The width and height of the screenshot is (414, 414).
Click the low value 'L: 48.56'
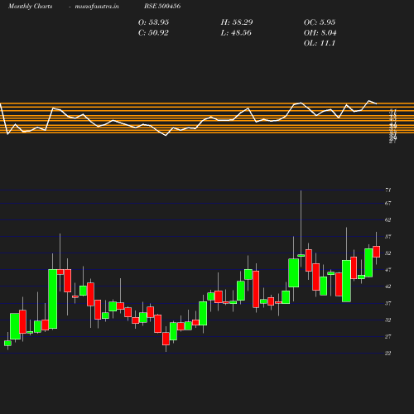tap(236, 33)
